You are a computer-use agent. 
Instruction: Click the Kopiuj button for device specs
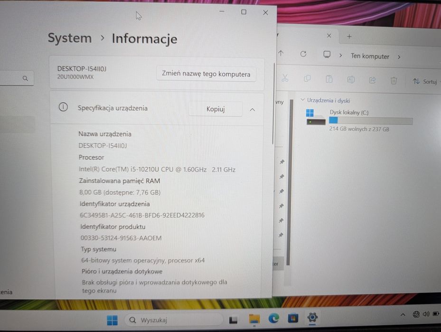[216, 109]
